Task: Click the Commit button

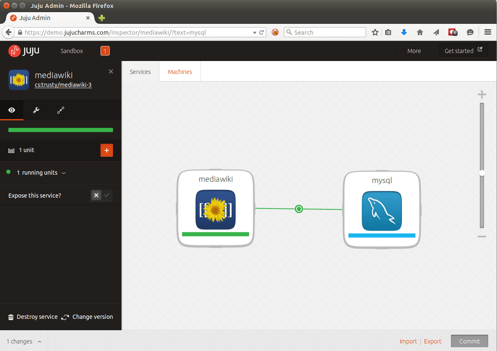Action: pyautogui.click(x=469, y=341)
